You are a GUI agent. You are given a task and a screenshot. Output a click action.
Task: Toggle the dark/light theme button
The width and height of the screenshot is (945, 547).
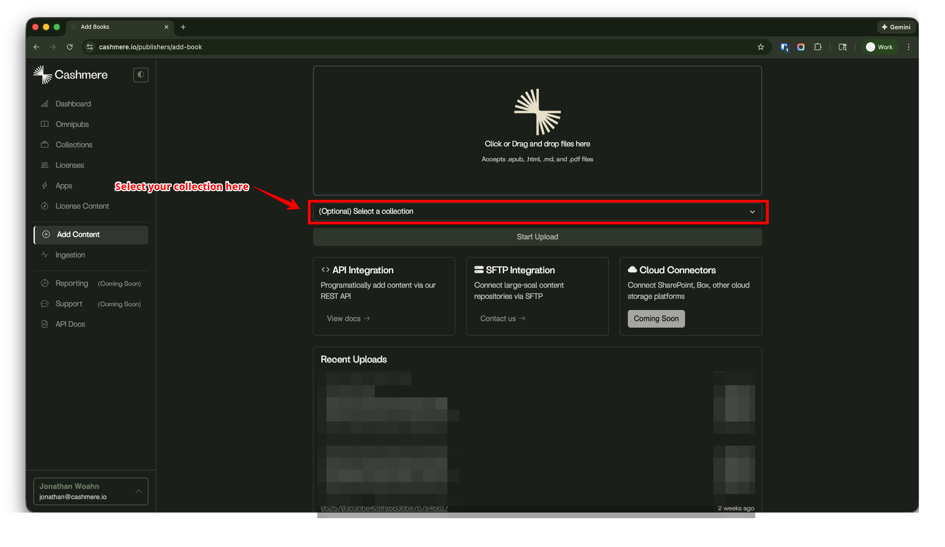tap(141, 75)
